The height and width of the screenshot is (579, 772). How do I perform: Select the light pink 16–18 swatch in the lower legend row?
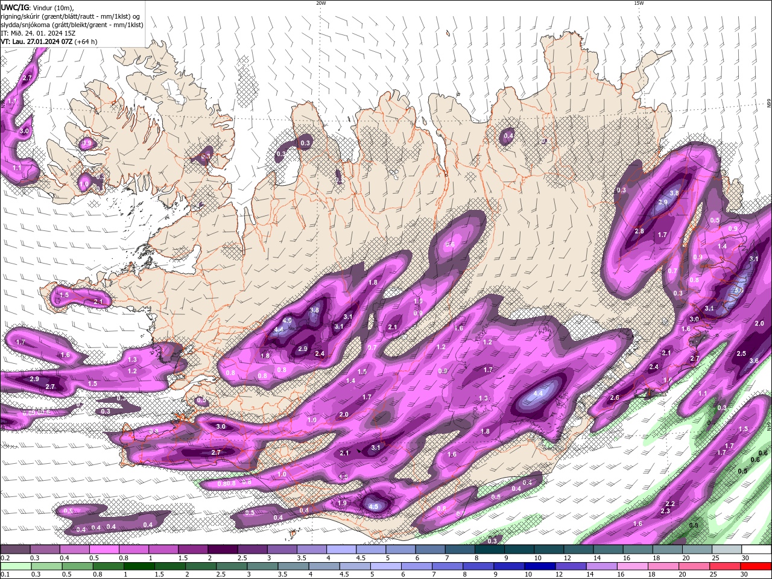(x=633, y=566)
